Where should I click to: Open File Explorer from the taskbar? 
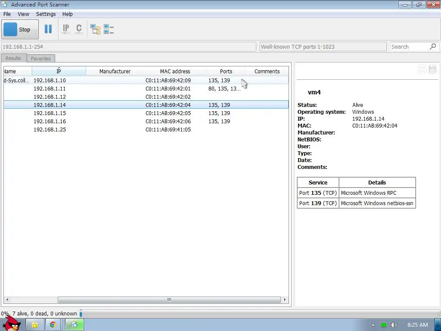(x=35, y=325)
